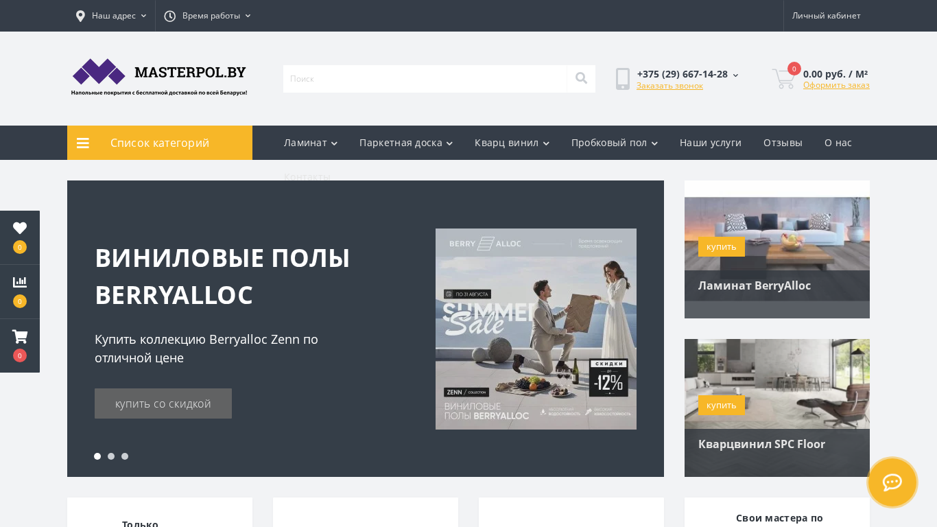Click the Masterpol.by logo

[x=159, y=77]
